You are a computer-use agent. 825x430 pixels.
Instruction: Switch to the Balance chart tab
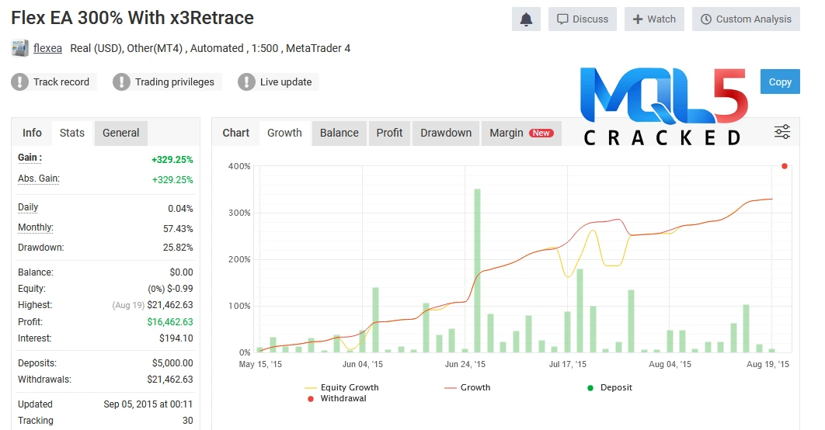coord(339,133)
